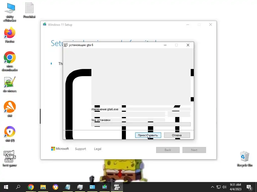The height and width of the screenshot is (192, 257).
Task: Close the Windows 11 Setup window
Action: pyautogui.click(x=211, y=25)
